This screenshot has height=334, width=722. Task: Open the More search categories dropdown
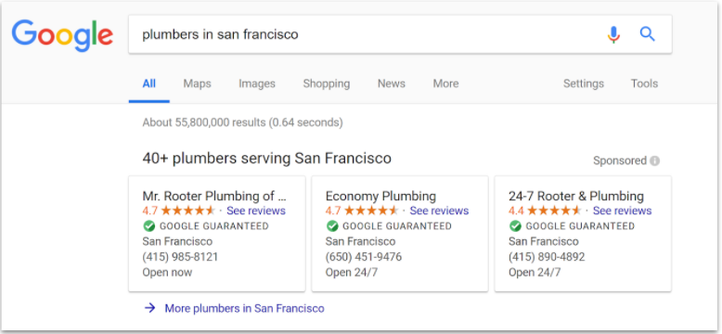coord(445,83)
